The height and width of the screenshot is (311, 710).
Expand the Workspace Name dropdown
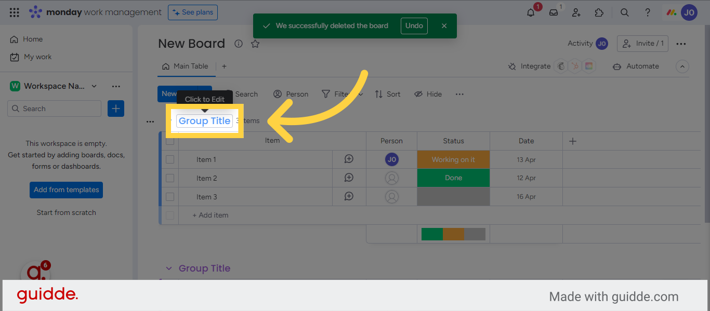(x=94, y=86)
